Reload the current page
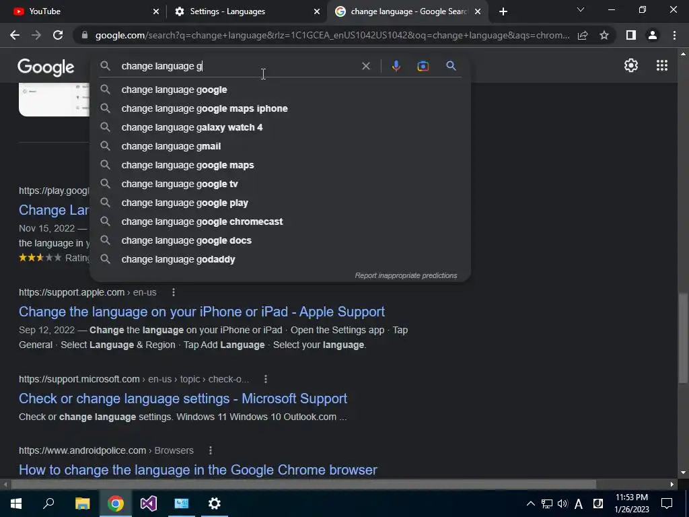The image size is (689, 517). (x=58, y=35)
